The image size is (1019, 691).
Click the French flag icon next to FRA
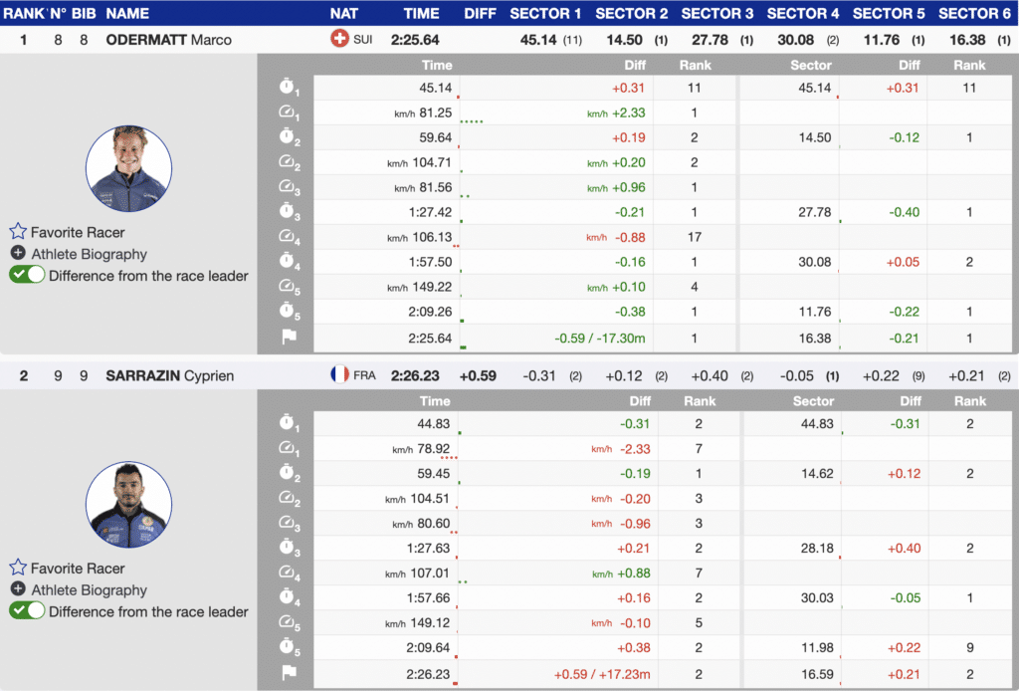click(x=339, y=375)
